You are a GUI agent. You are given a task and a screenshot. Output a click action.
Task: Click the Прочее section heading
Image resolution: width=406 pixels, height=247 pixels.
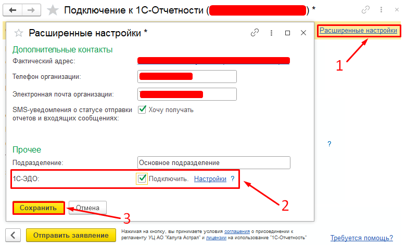point(27,149)
